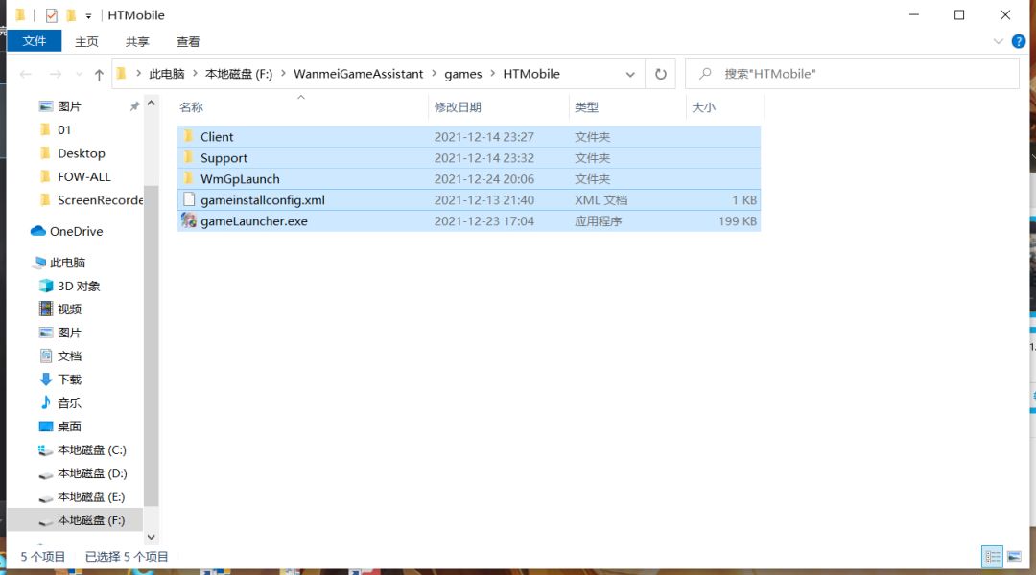Select the gameLauncher.exe application icon
1036x575 pixels.
click(189, 220)
